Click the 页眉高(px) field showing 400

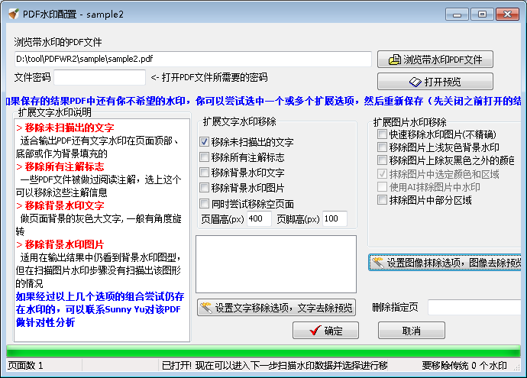point(259,218)
